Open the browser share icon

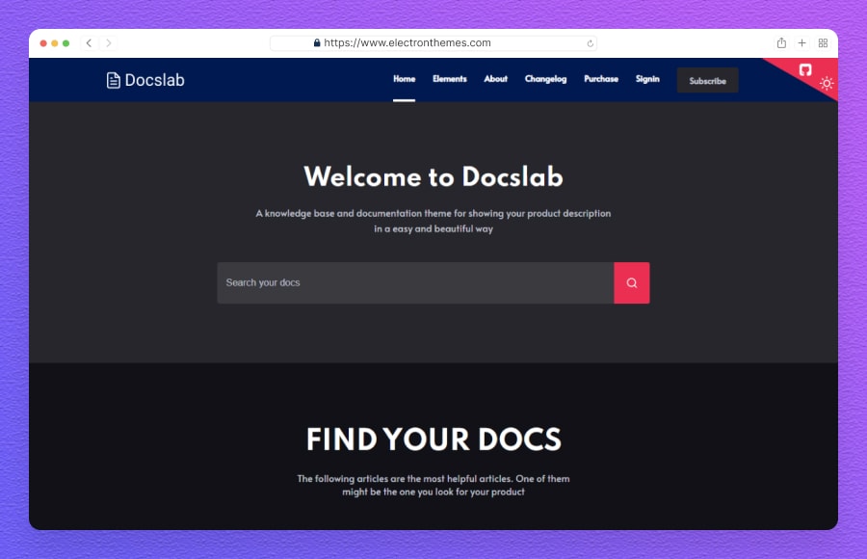pos(781,42)
